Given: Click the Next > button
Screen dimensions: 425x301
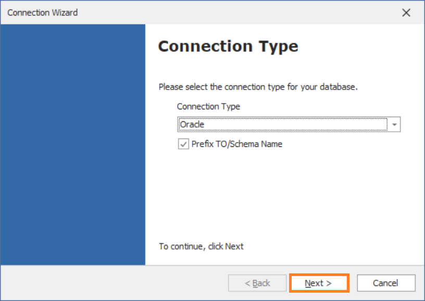Looking at the screenshot, I should click(x=319, y=283).
